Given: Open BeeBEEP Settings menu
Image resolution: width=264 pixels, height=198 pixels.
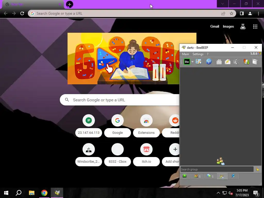Looking at the screenshot, I should tap(198, 54).
